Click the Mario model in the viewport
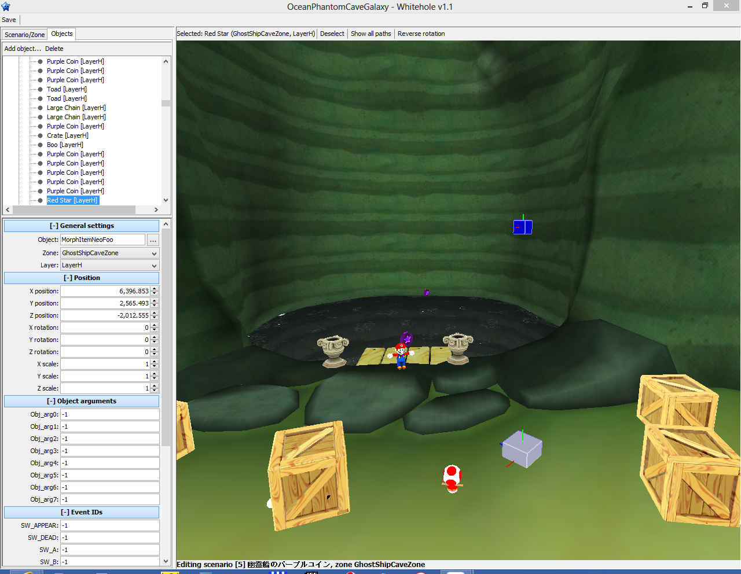741x574 pixels. (401, 355)
